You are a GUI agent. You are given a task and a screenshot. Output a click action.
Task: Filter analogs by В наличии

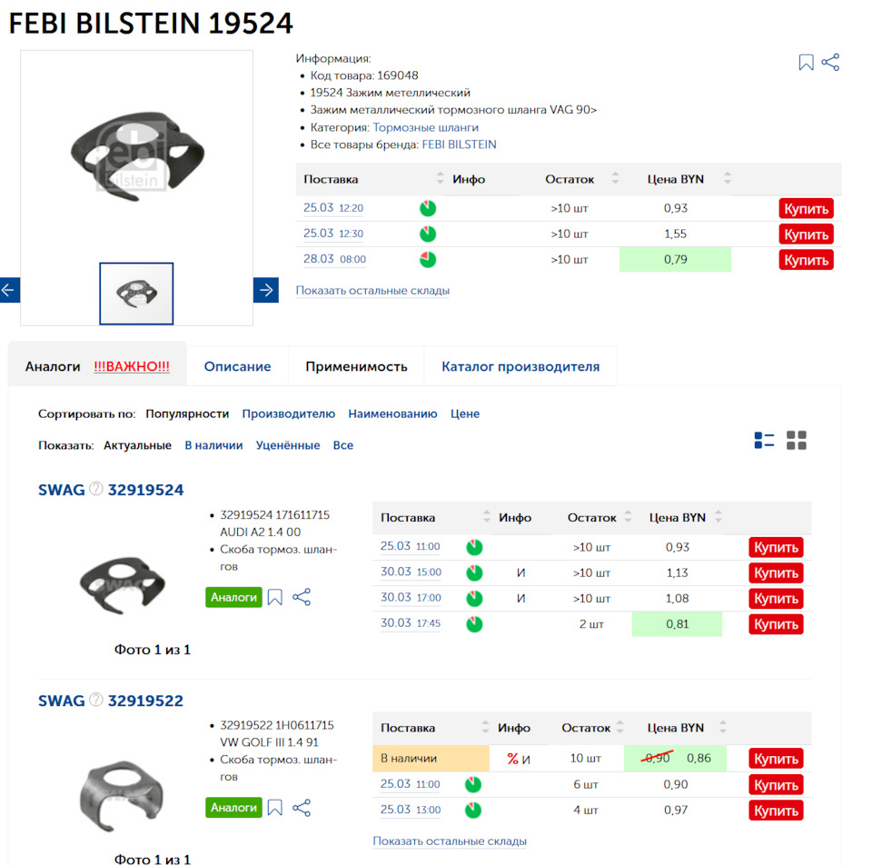coord(213,445)
